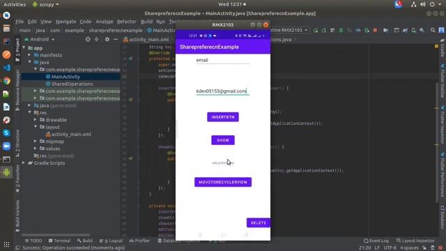The image size is (446, 251).
Task: Click the project tree horizontal scrollbar
Action: click(56, 235)
